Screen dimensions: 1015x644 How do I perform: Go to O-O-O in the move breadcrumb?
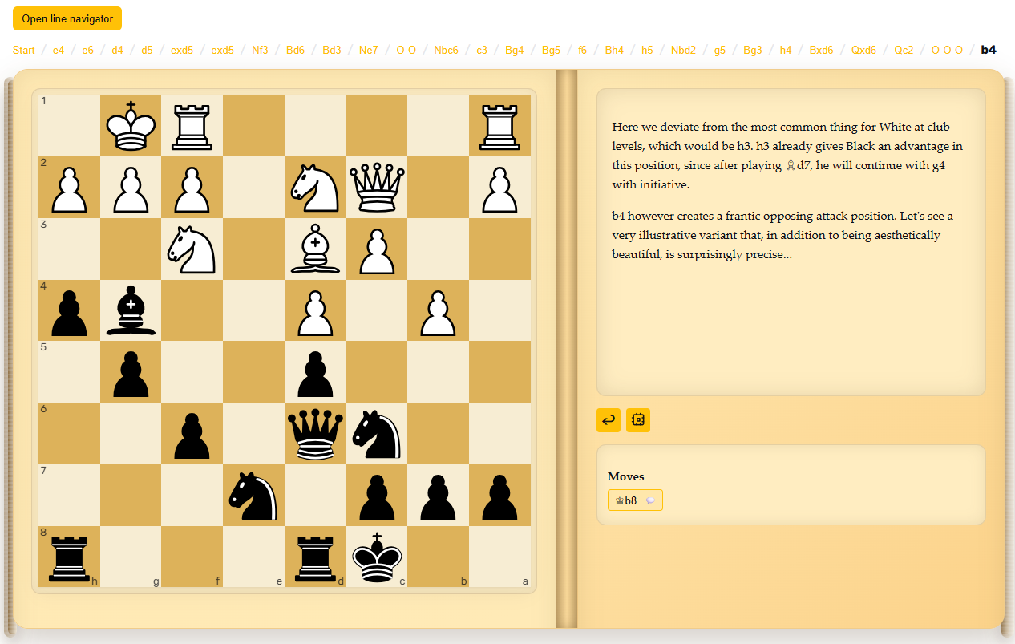coord(947,50)
